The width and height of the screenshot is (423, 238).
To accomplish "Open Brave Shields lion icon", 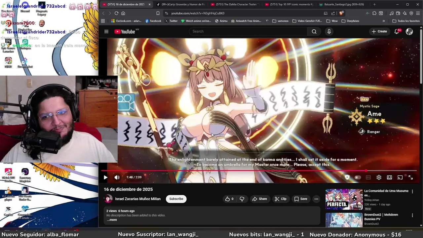I will pyautogui.click(x=341, y=13).
